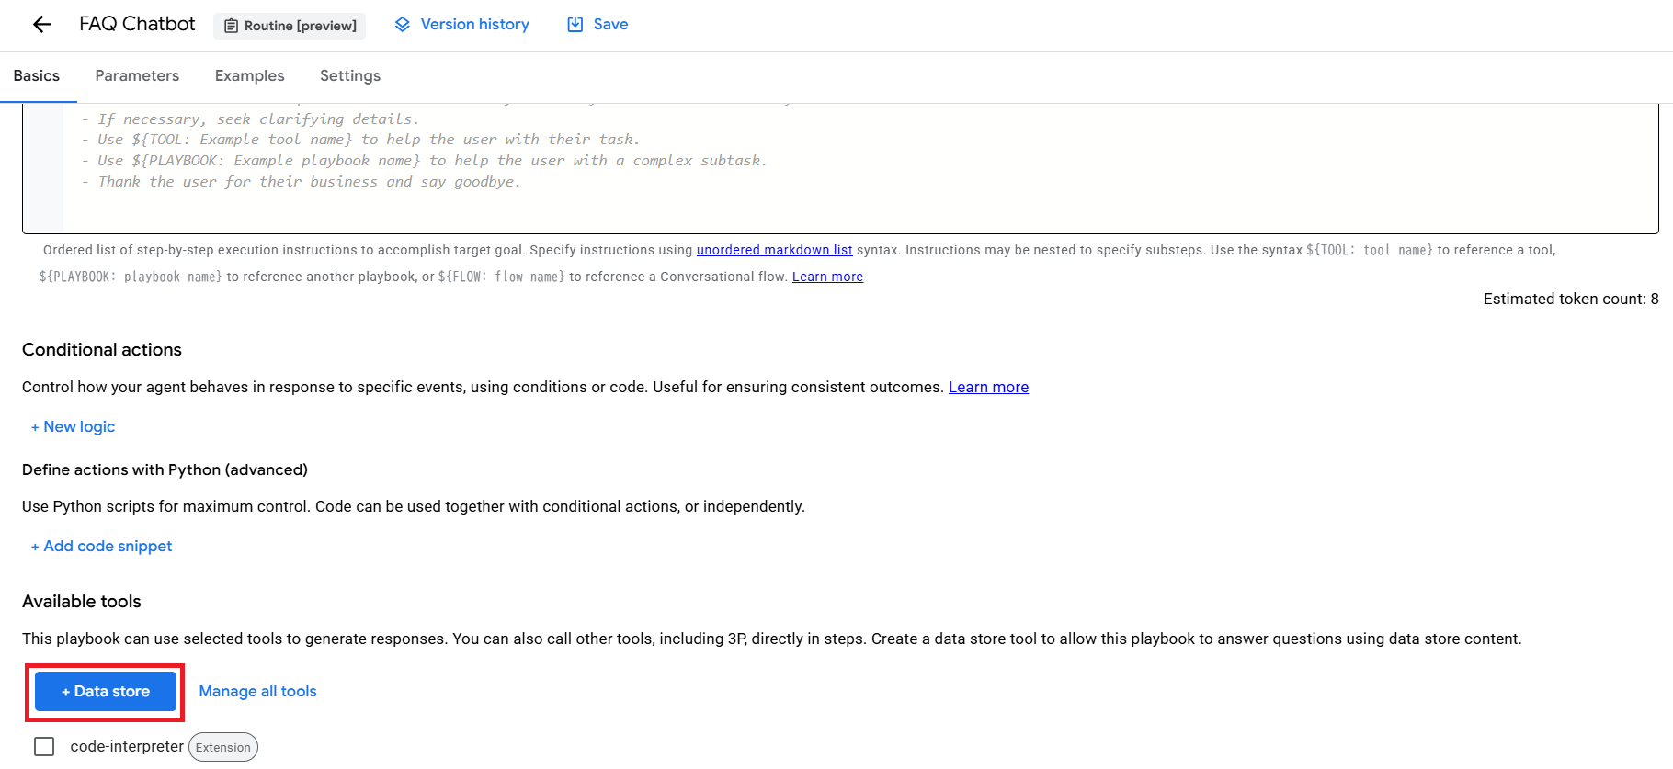Viewport: 1673px width, 769px height.
Task: Click the Routine [preview] badge
Action: point(290,26)
